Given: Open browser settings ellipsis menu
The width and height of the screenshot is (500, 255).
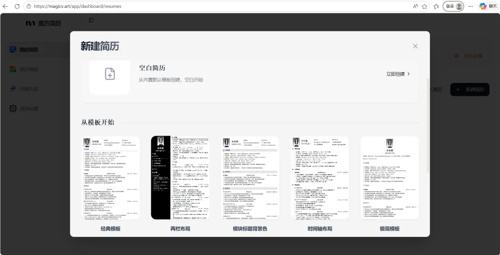Looking at the screenshot, I should [x=471, y=6].
